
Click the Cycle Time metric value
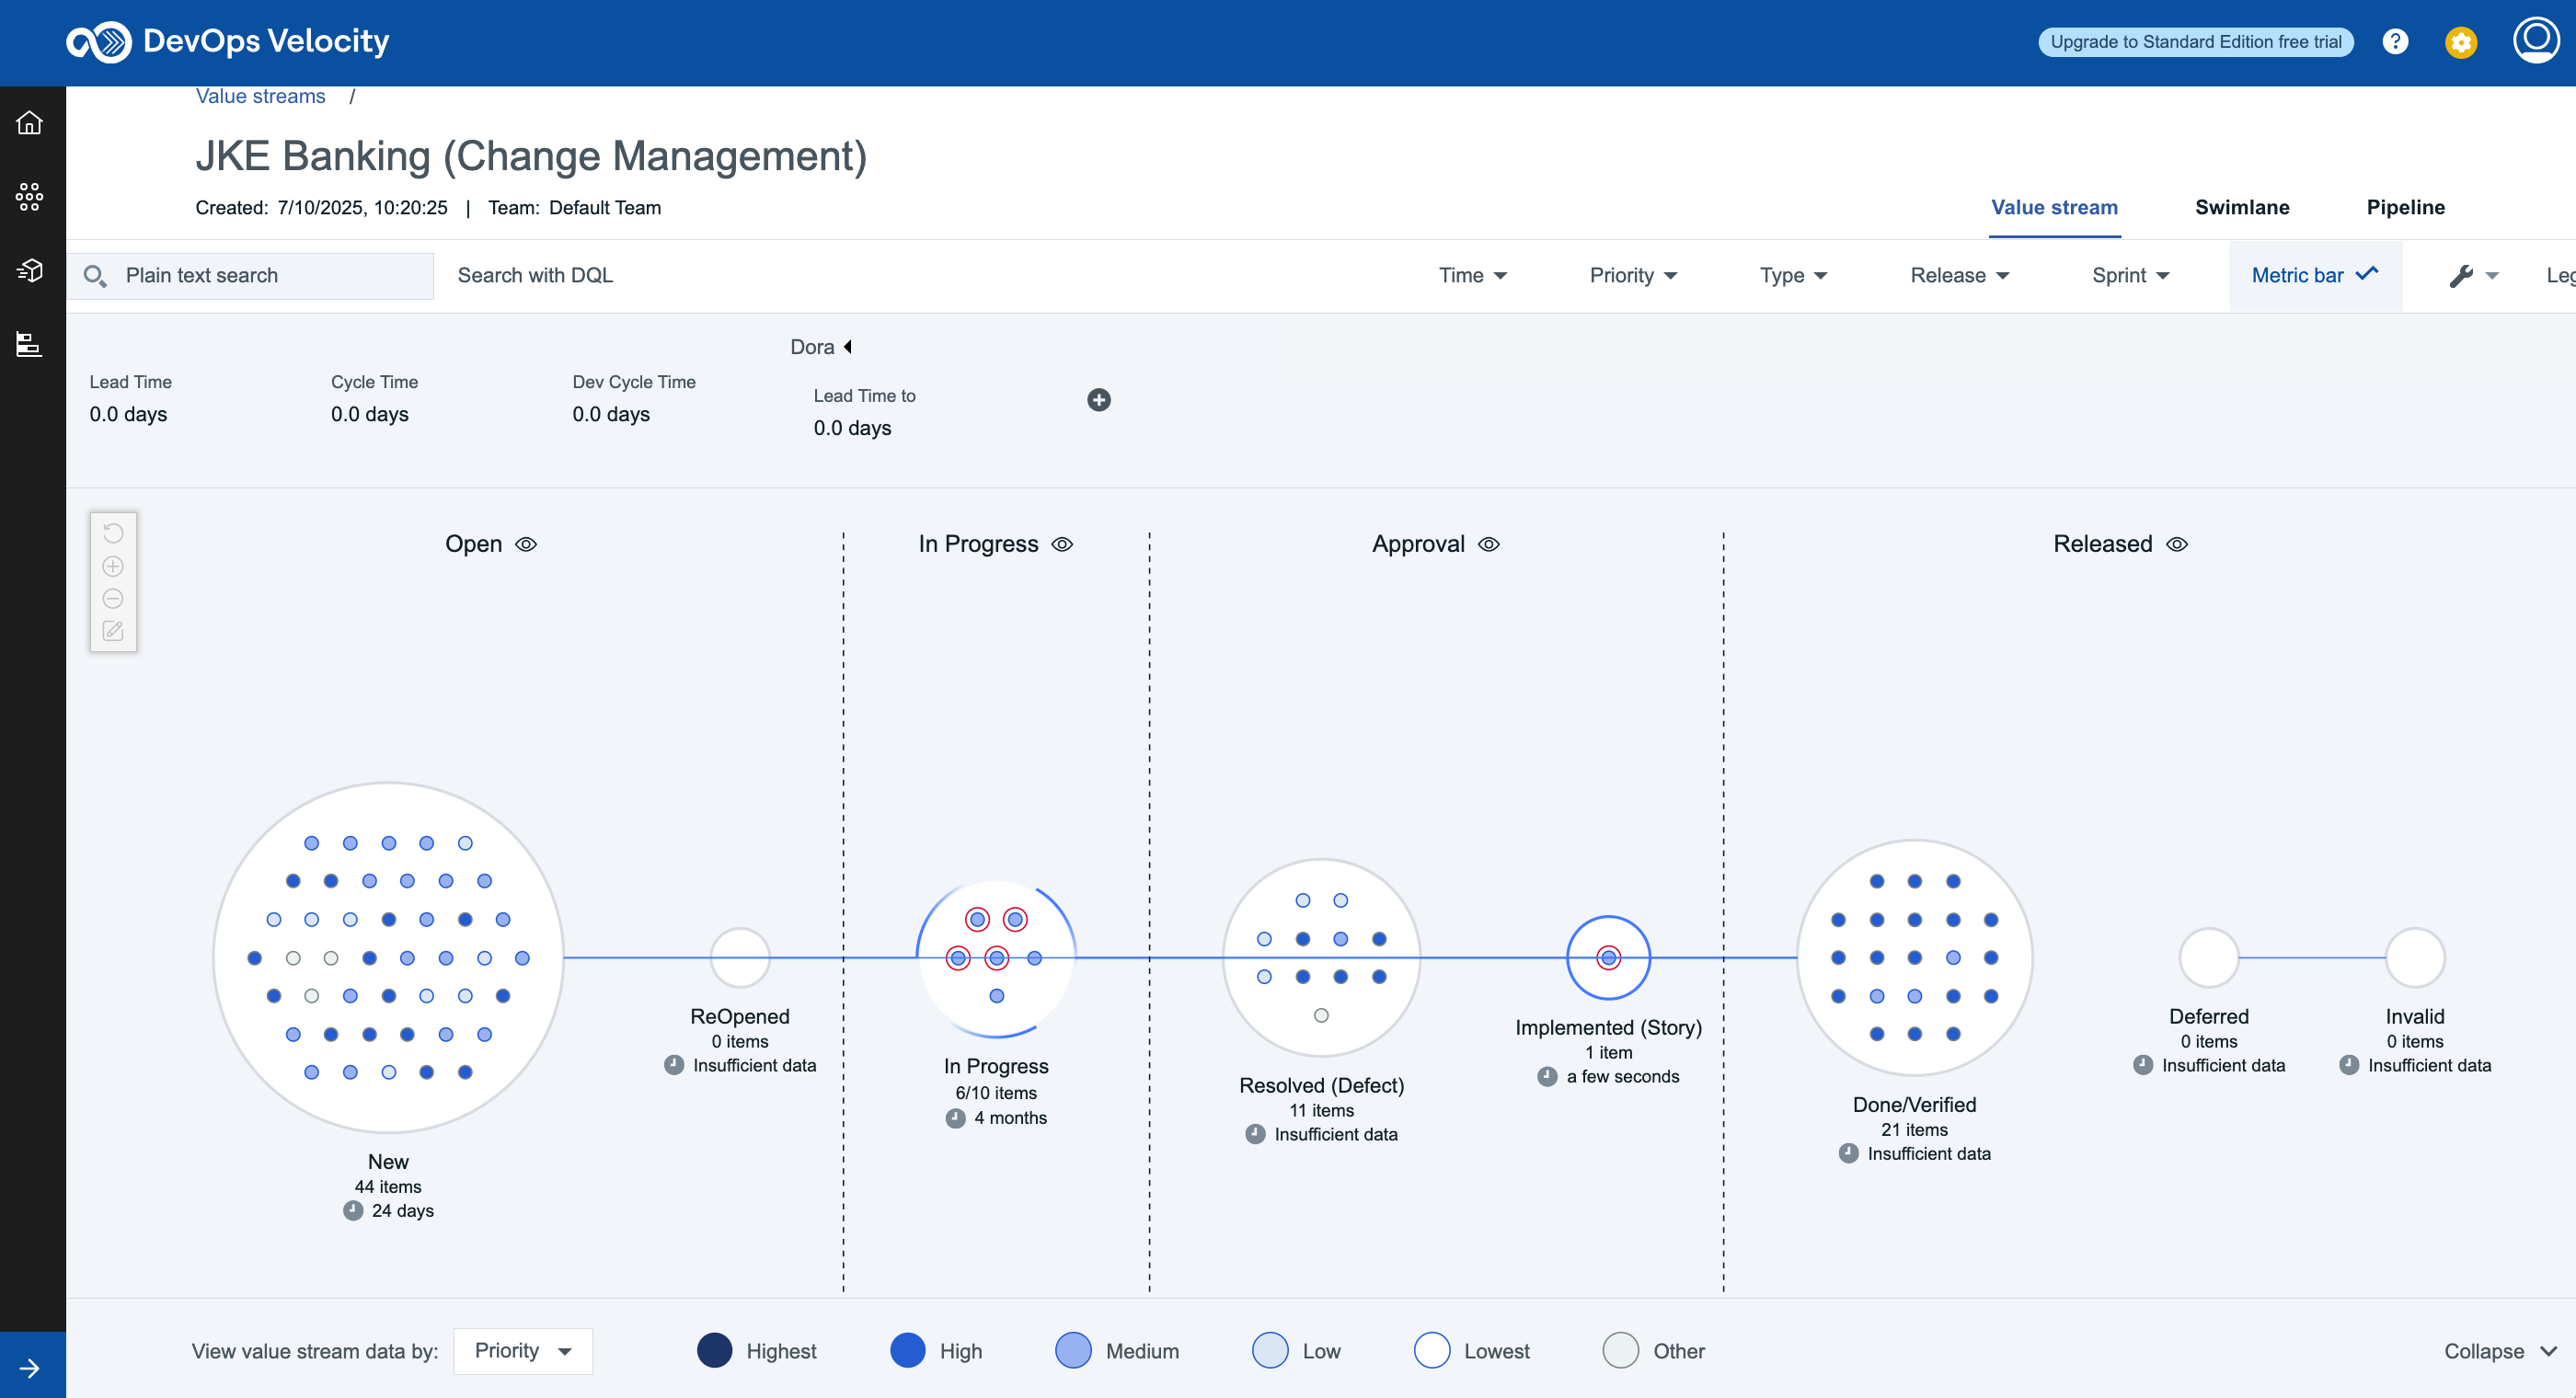369,414
